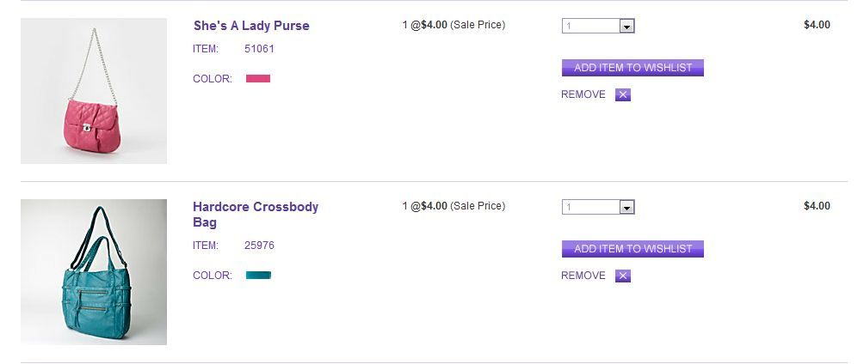Open quantity dropdown arrow for She's A Lady Purse
Viewport: 864px width, 364px height.
pos(626,27)
